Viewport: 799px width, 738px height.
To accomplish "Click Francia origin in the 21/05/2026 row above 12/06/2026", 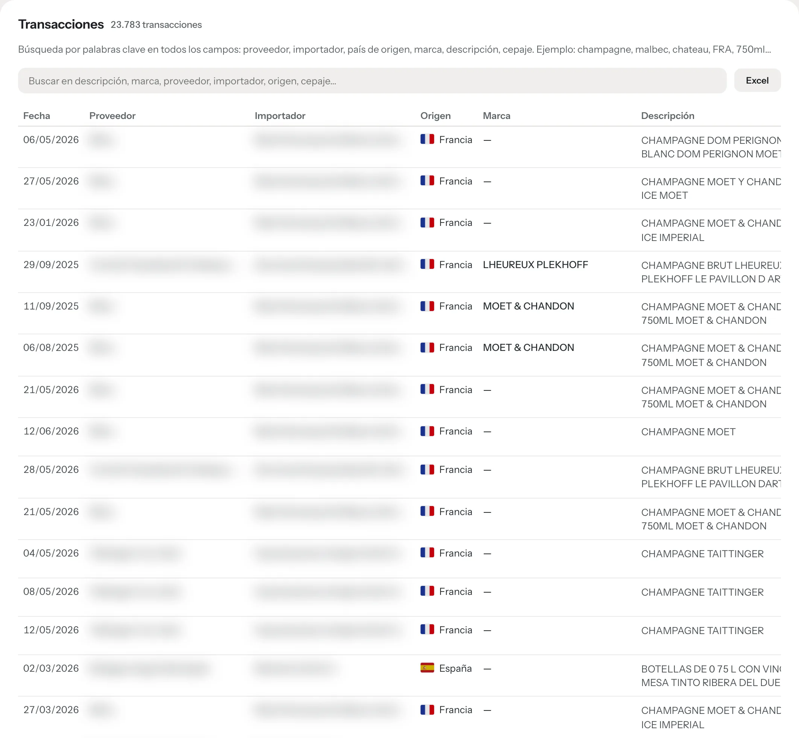I will 456,390.
